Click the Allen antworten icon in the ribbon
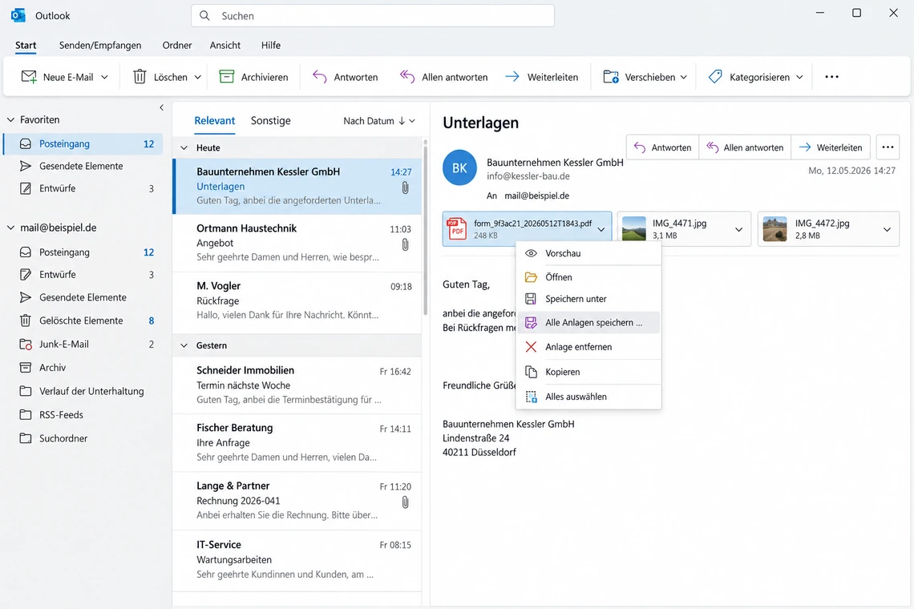914x609 pixels. coord(406,76)
